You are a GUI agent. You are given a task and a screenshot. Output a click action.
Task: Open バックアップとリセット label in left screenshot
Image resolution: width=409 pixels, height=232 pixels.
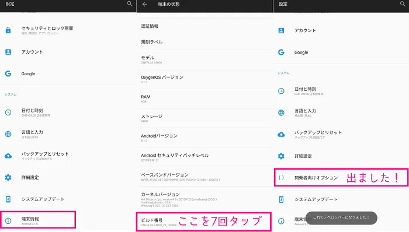click(x=45, y=154)
